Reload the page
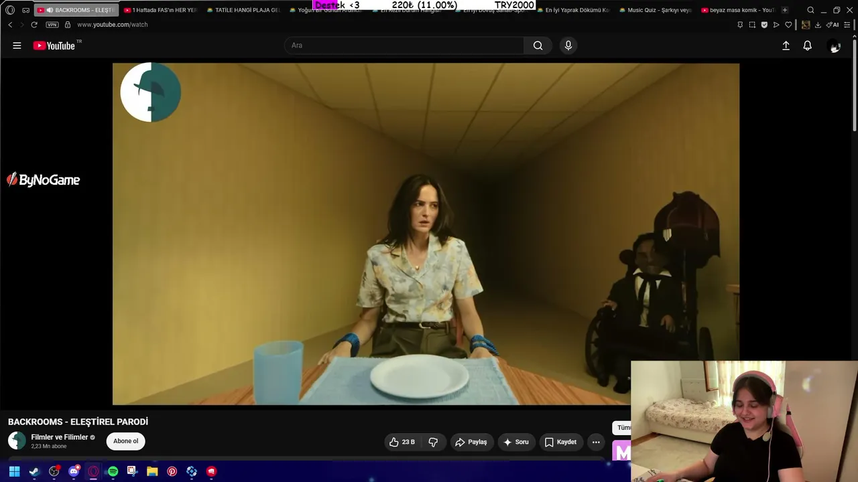858x482 pixels. pos(34,25)
